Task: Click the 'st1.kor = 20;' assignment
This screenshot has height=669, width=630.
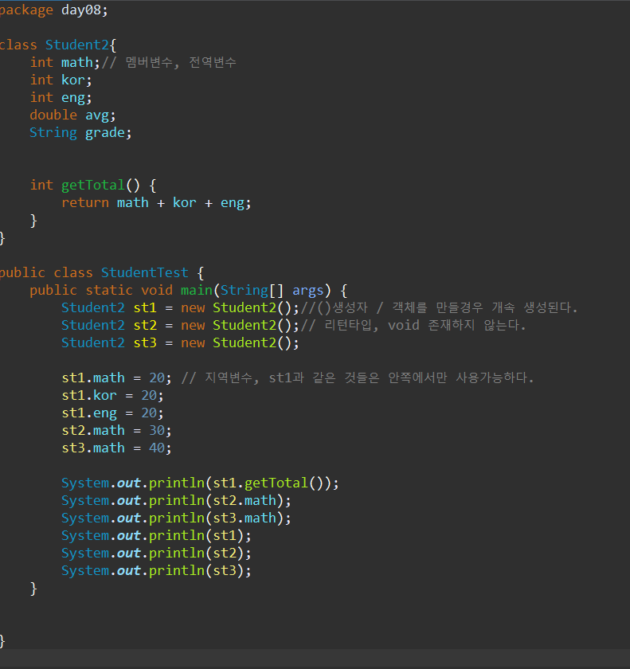Action: 112,395
